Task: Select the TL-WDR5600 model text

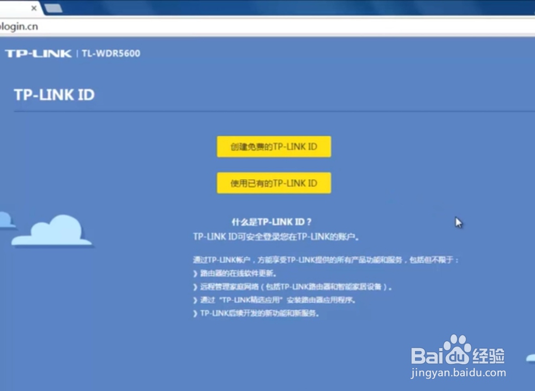Action: (111, 53)
